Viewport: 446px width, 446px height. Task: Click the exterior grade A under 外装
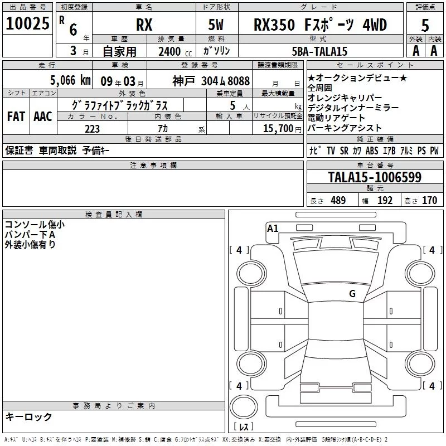coord(416,51)
